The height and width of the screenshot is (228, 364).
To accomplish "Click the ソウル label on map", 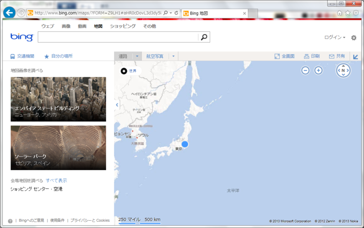I will [x=143, y=135].
